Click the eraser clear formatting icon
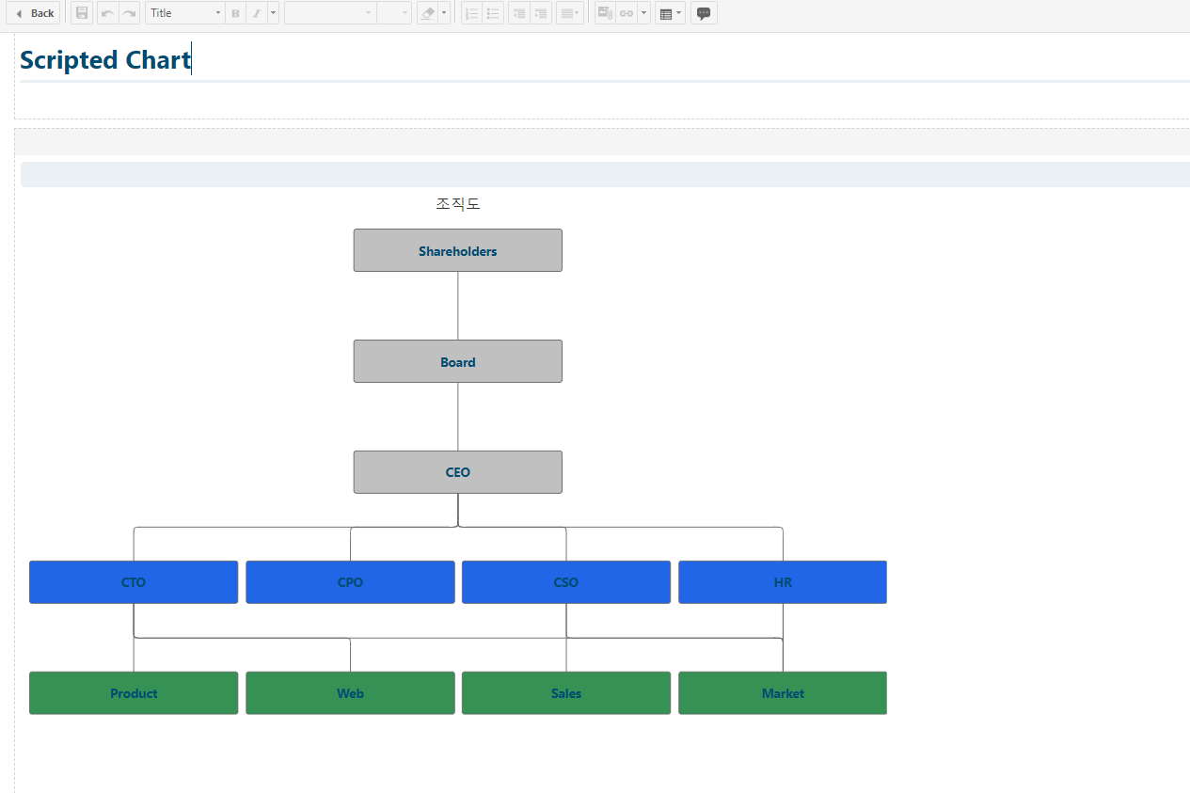 [x=427, y=13]
